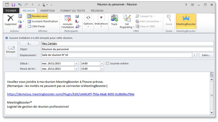Click the body scrollbar up arrow
This screenshot has height=122, width=218.
(211, 79)
